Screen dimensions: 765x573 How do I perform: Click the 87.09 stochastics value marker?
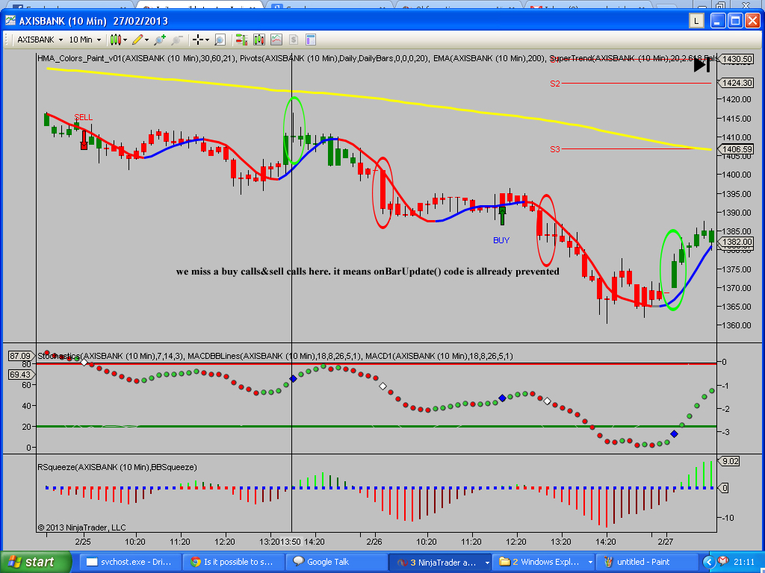pyautogui.click(x=20, y=356)
